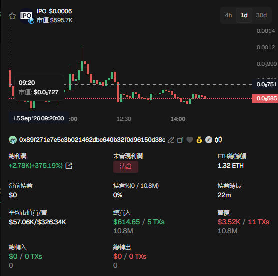Image resolution: width=278 pixels, height=276 pixels.
Task: Click the 未實現利潤 label
Action: 128,156
